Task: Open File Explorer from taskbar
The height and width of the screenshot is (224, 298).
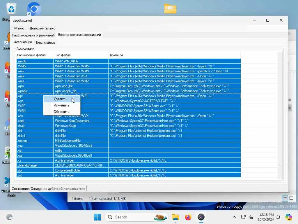Action: click(x=175, y=217)
